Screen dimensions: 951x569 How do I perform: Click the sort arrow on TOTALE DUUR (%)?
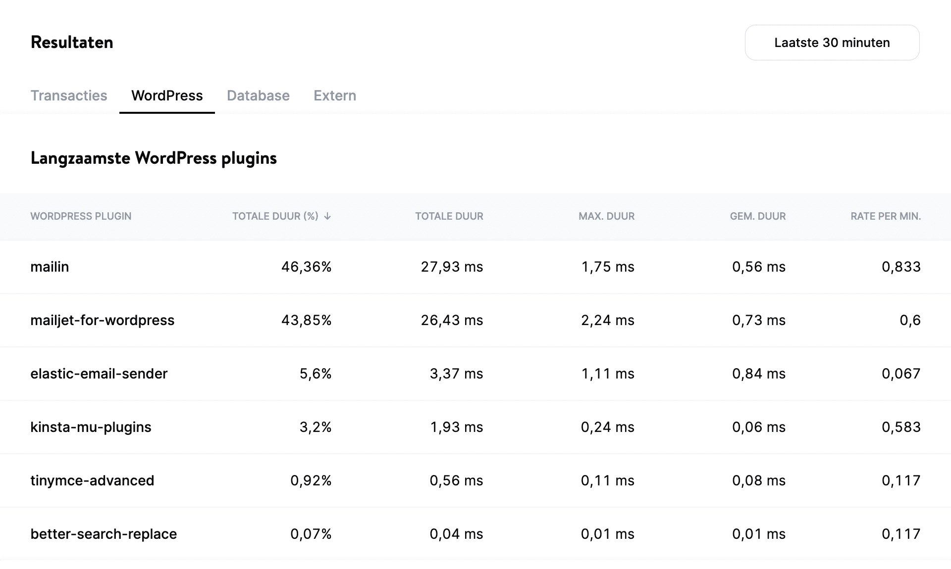coord(327,216)
